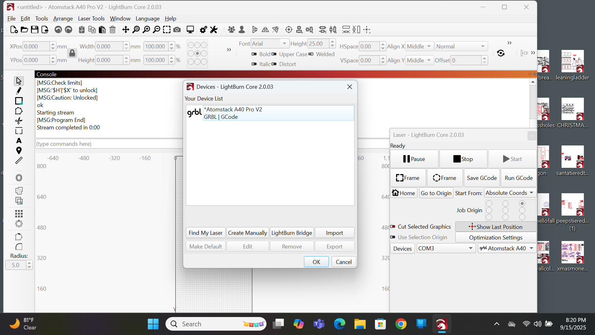595x335 pixels.
Task: Click Show Last Position button
Action: point(496,227)
